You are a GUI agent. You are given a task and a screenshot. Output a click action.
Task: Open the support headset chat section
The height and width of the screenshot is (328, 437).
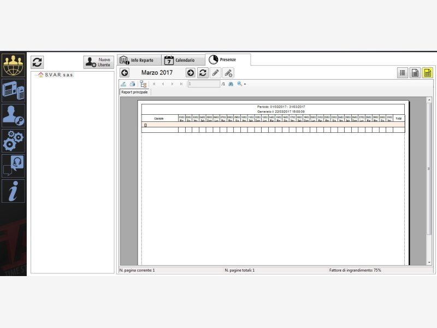tap(14, 166)
